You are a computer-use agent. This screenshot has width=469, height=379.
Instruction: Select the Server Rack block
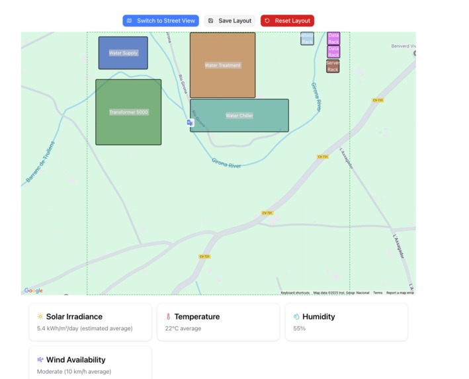(333, 66)
